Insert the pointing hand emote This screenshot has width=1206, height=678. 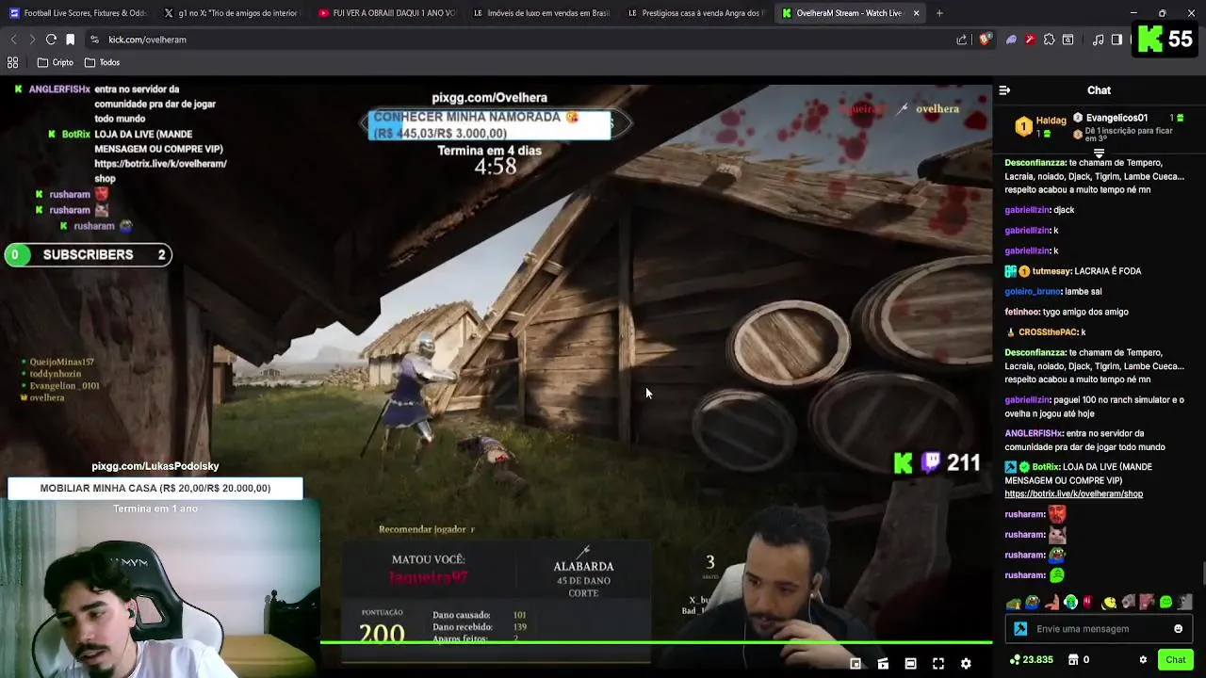pyautogui.click(x=1052, y=603)
